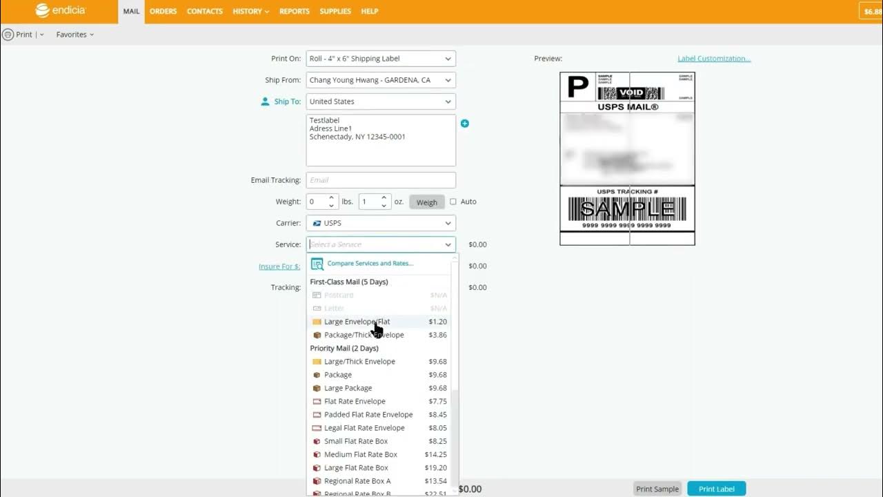The height and width of the screenshot is (497, 883).
Task: Click the Ship To contact person icon
Action: tap(265, 101)
